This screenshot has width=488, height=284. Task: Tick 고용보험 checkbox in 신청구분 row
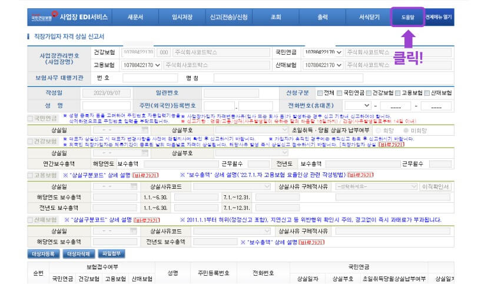pyautogui.click(x=399, y=93)
